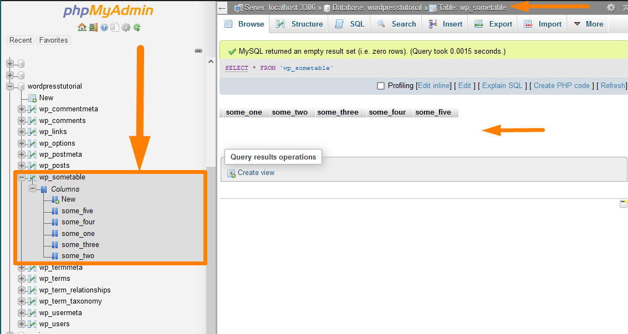This screenshot has width=628, height=334.
Task: Click the Create view link
Action: [256, 173]
